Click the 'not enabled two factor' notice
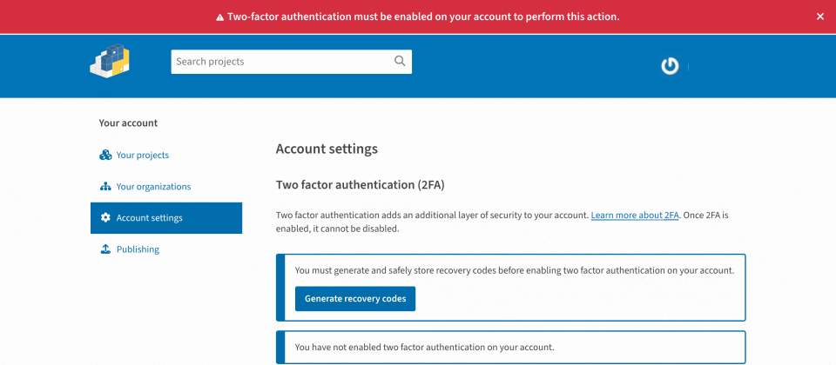This screenshot has width=836, height=365. (x=424, y=347)
